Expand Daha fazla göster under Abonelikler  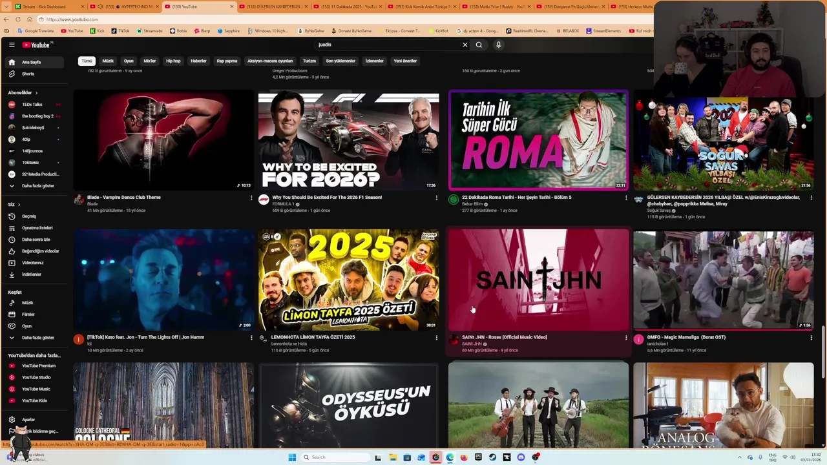pyautogui.click(x=34, y=186)
